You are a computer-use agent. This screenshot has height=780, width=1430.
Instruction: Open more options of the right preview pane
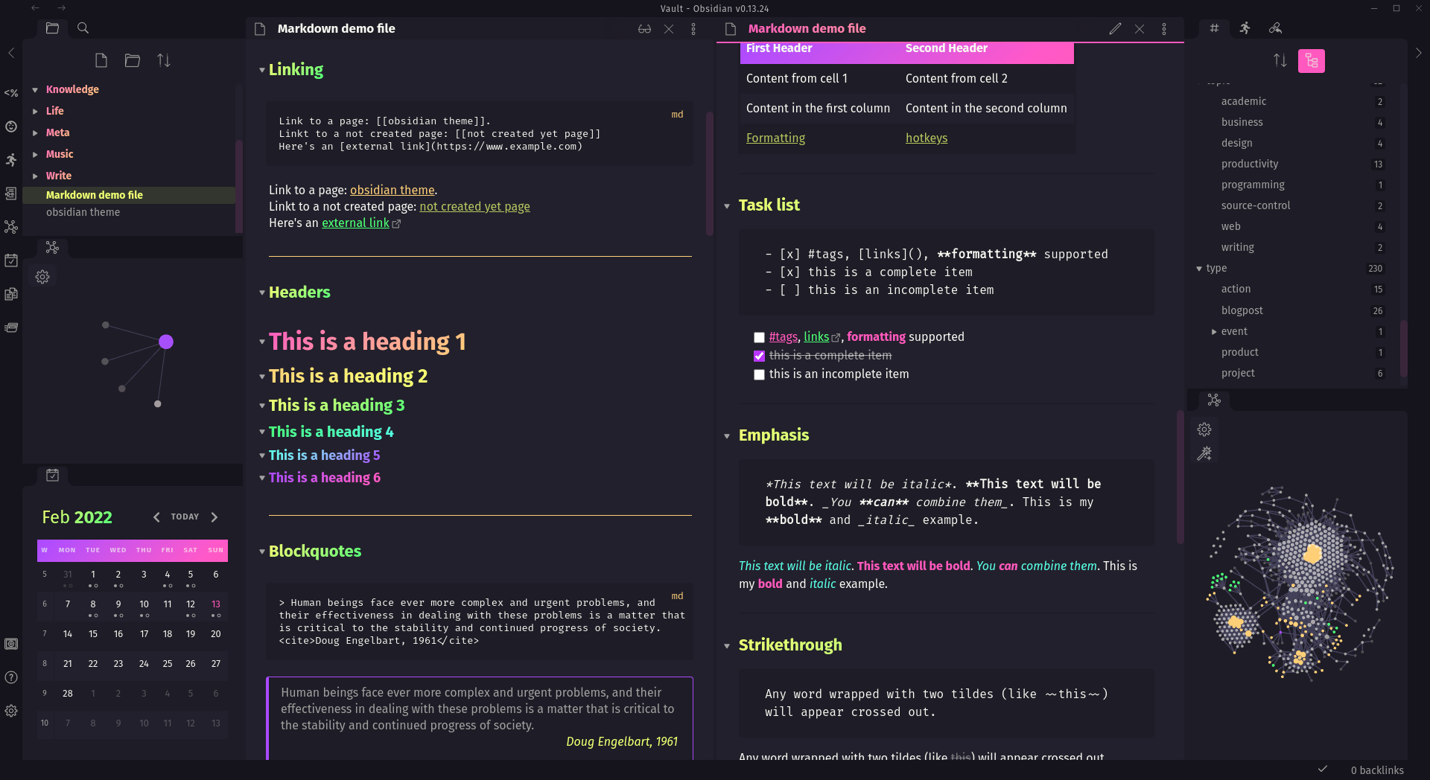tap(1164, 29)
